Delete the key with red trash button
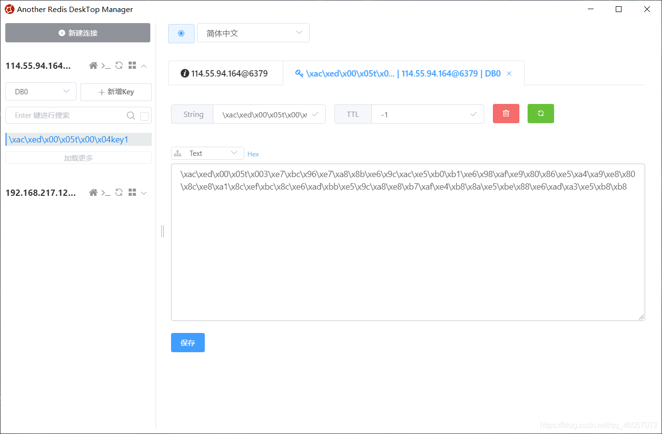 (x=506, y=114)
